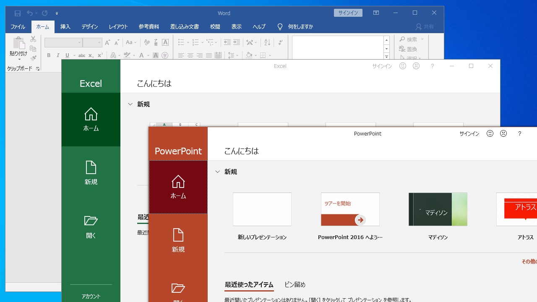
Task: Open the font size combo box in Word
Action: click(x=92, y=42)
